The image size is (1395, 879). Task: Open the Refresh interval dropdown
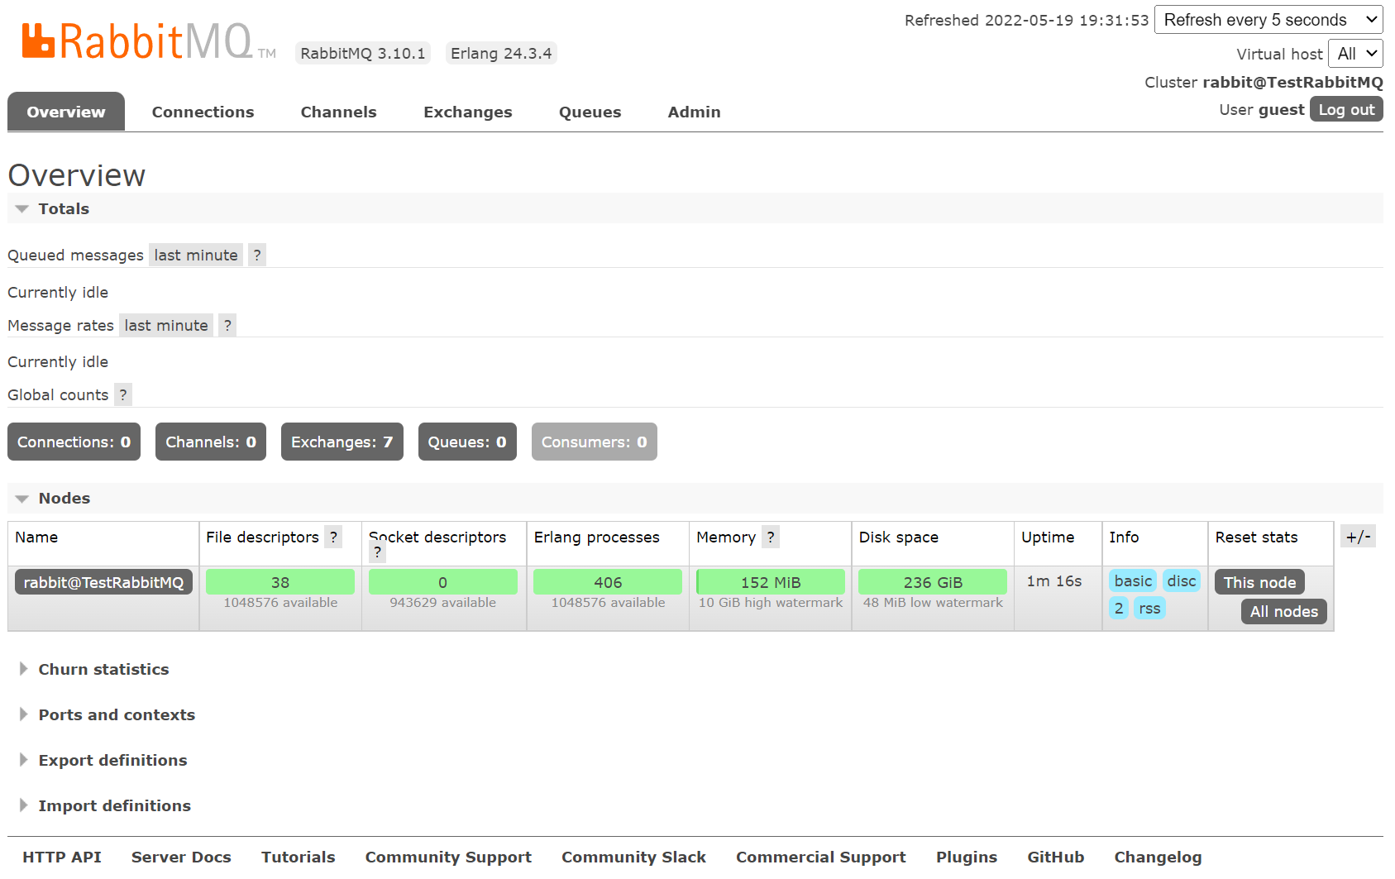click(x=1268, y=20)
